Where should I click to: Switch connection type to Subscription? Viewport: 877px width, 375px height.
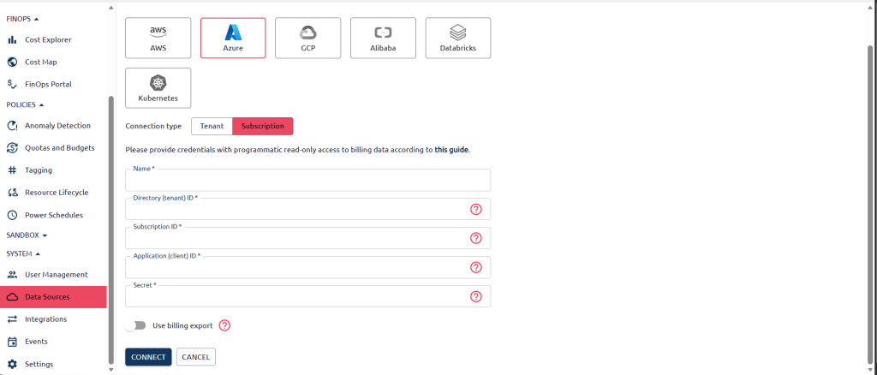[263, 127]
